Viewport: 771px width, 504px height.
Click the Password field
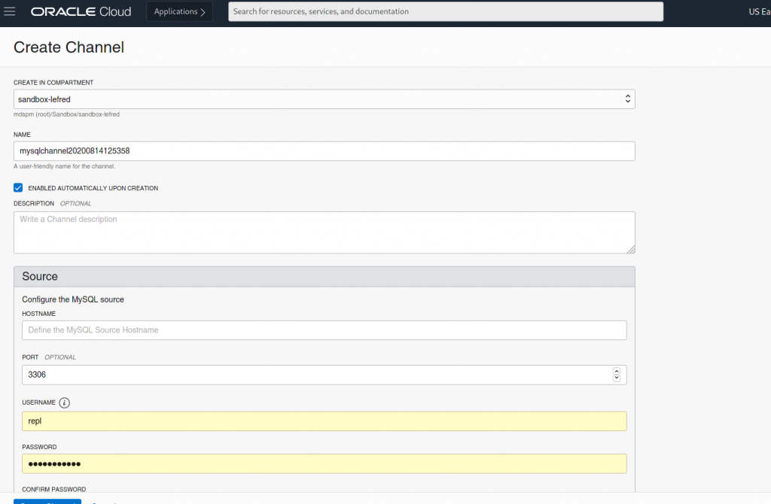tap(324, 463)
